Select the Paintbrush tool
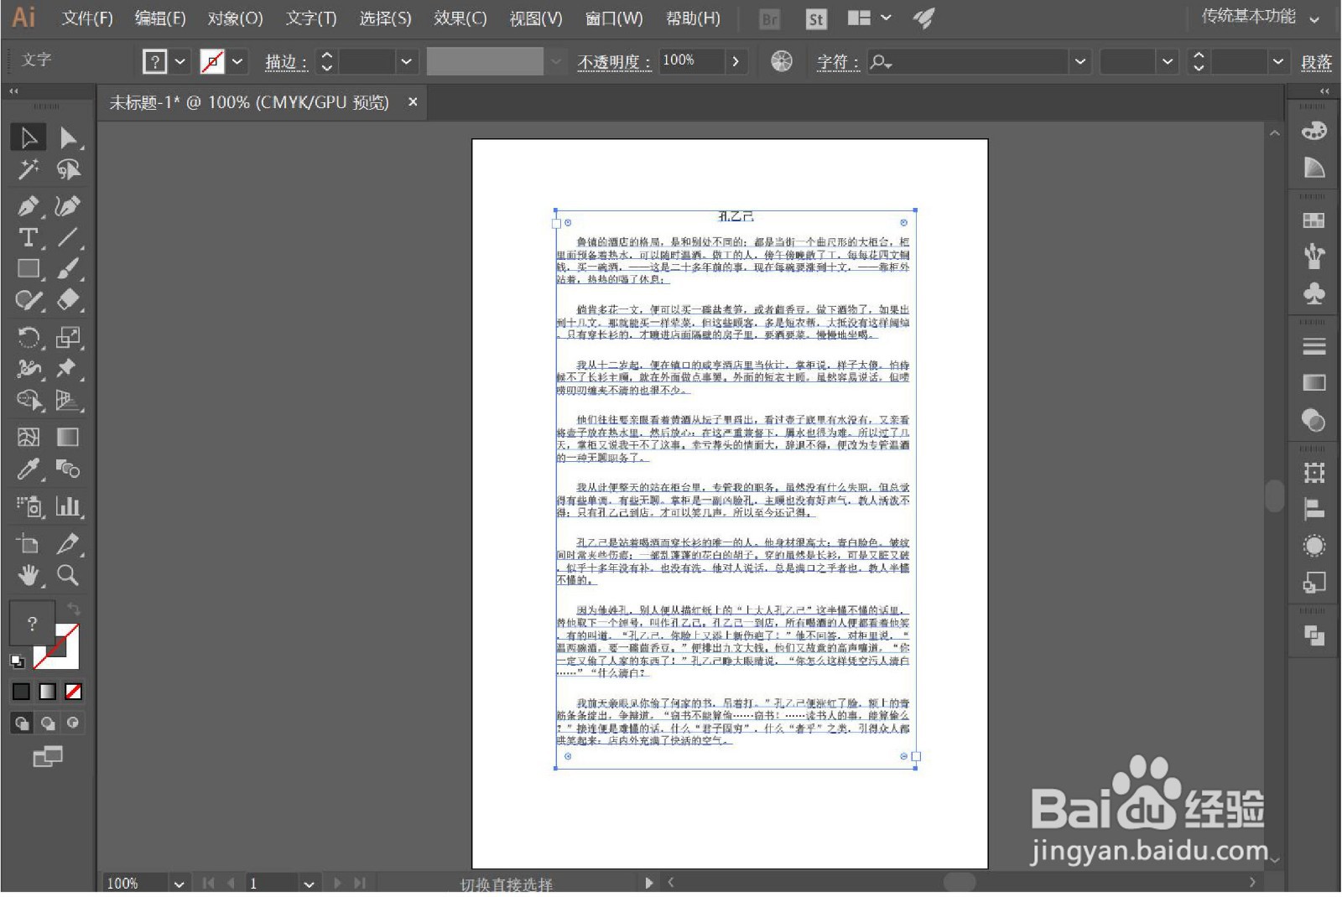 [x=68, y=268]
